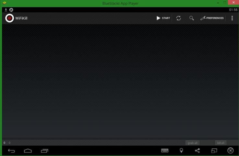The width and height of the screenshot is (239, 156).
Task: Toggle the screen size icon
Action: point(214,150)
